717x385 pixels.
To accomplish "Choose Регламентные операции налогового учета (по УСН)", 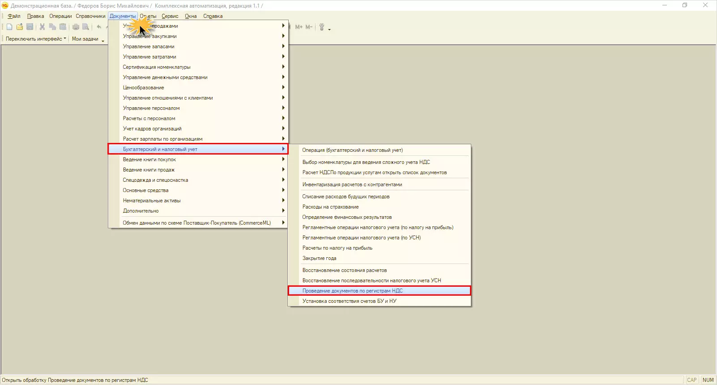I will 380,238.
